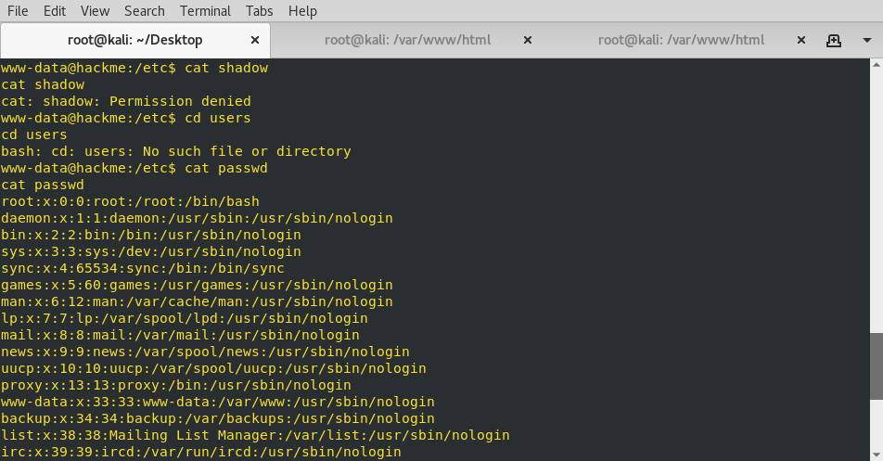The width and height of the screenshot is (883, 461).
Task: Open the File menu
Action: point(18,11)
